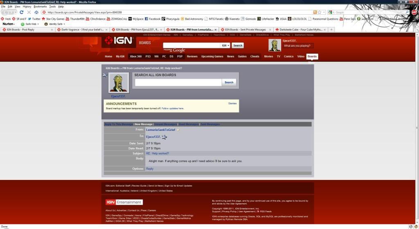This screenshot has height=229, width=419.
Task: Click the browser Back arrow button
Action: tap(5, 12)
